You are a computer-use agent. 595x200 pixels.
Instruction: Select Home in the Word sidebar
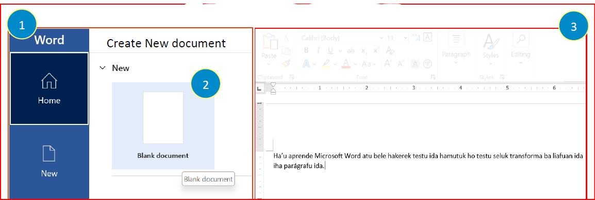49,88
